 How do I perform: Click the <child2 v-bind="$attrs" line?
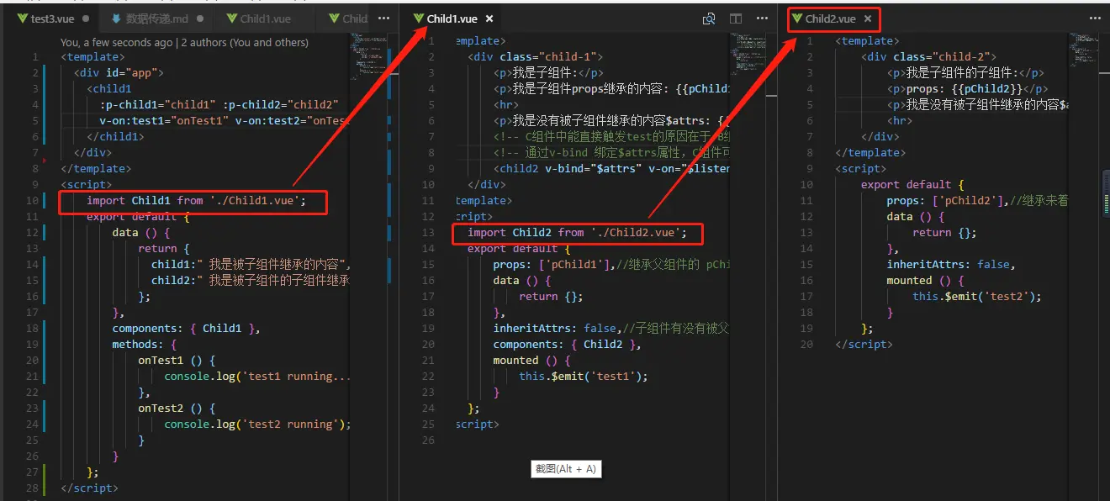tap(611, 169)
